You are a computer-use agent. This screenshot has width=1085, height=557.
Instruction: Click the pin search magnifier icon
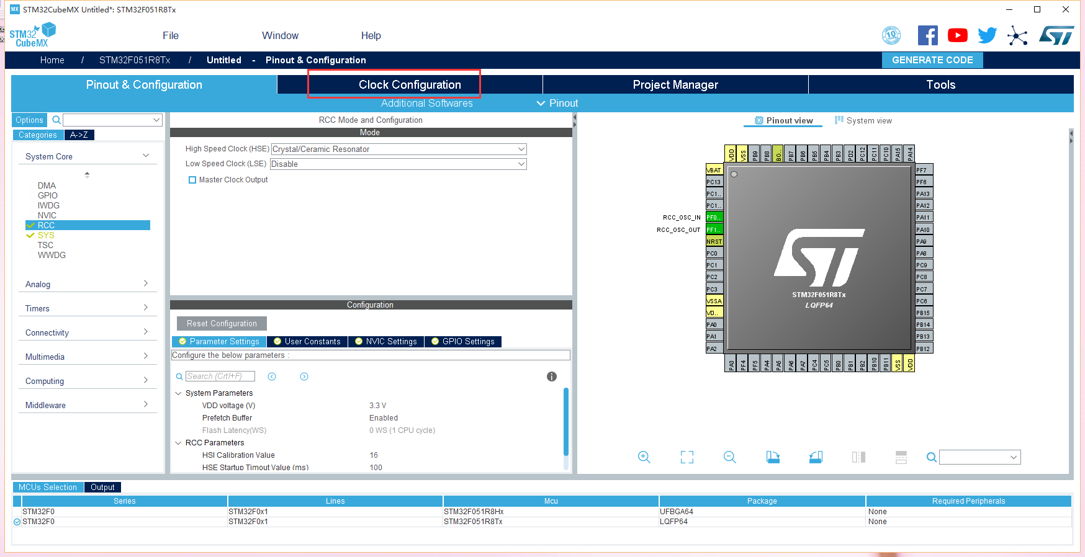931,457
